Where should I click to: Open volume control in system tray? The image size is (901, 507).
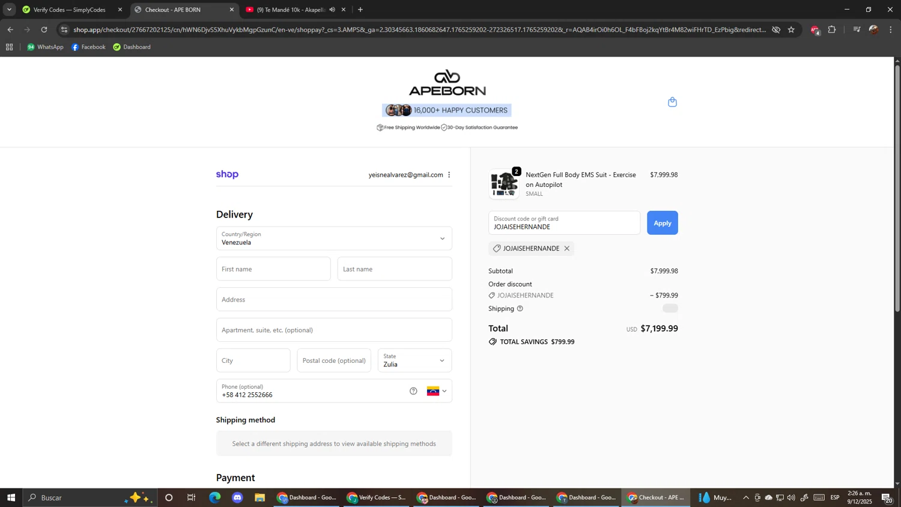click(x=791, y=497)
